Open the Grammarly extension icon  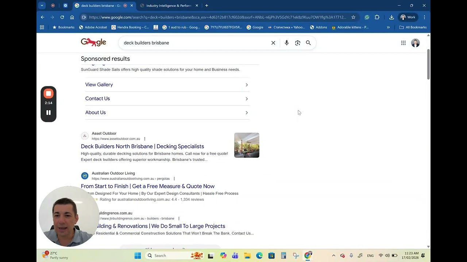(367, 17)
